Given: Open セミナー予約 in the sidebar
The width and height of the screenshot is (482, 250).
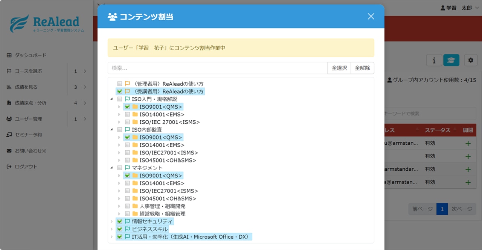Looking at the screenshot, I should coord(28,135).
